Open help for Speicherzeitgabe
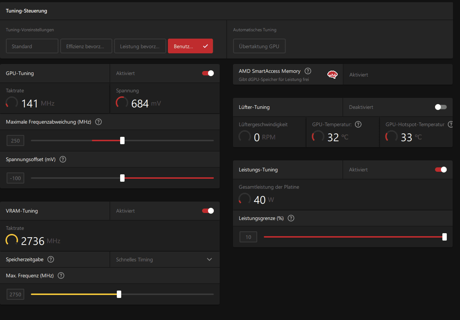 [x=51, y=259]
